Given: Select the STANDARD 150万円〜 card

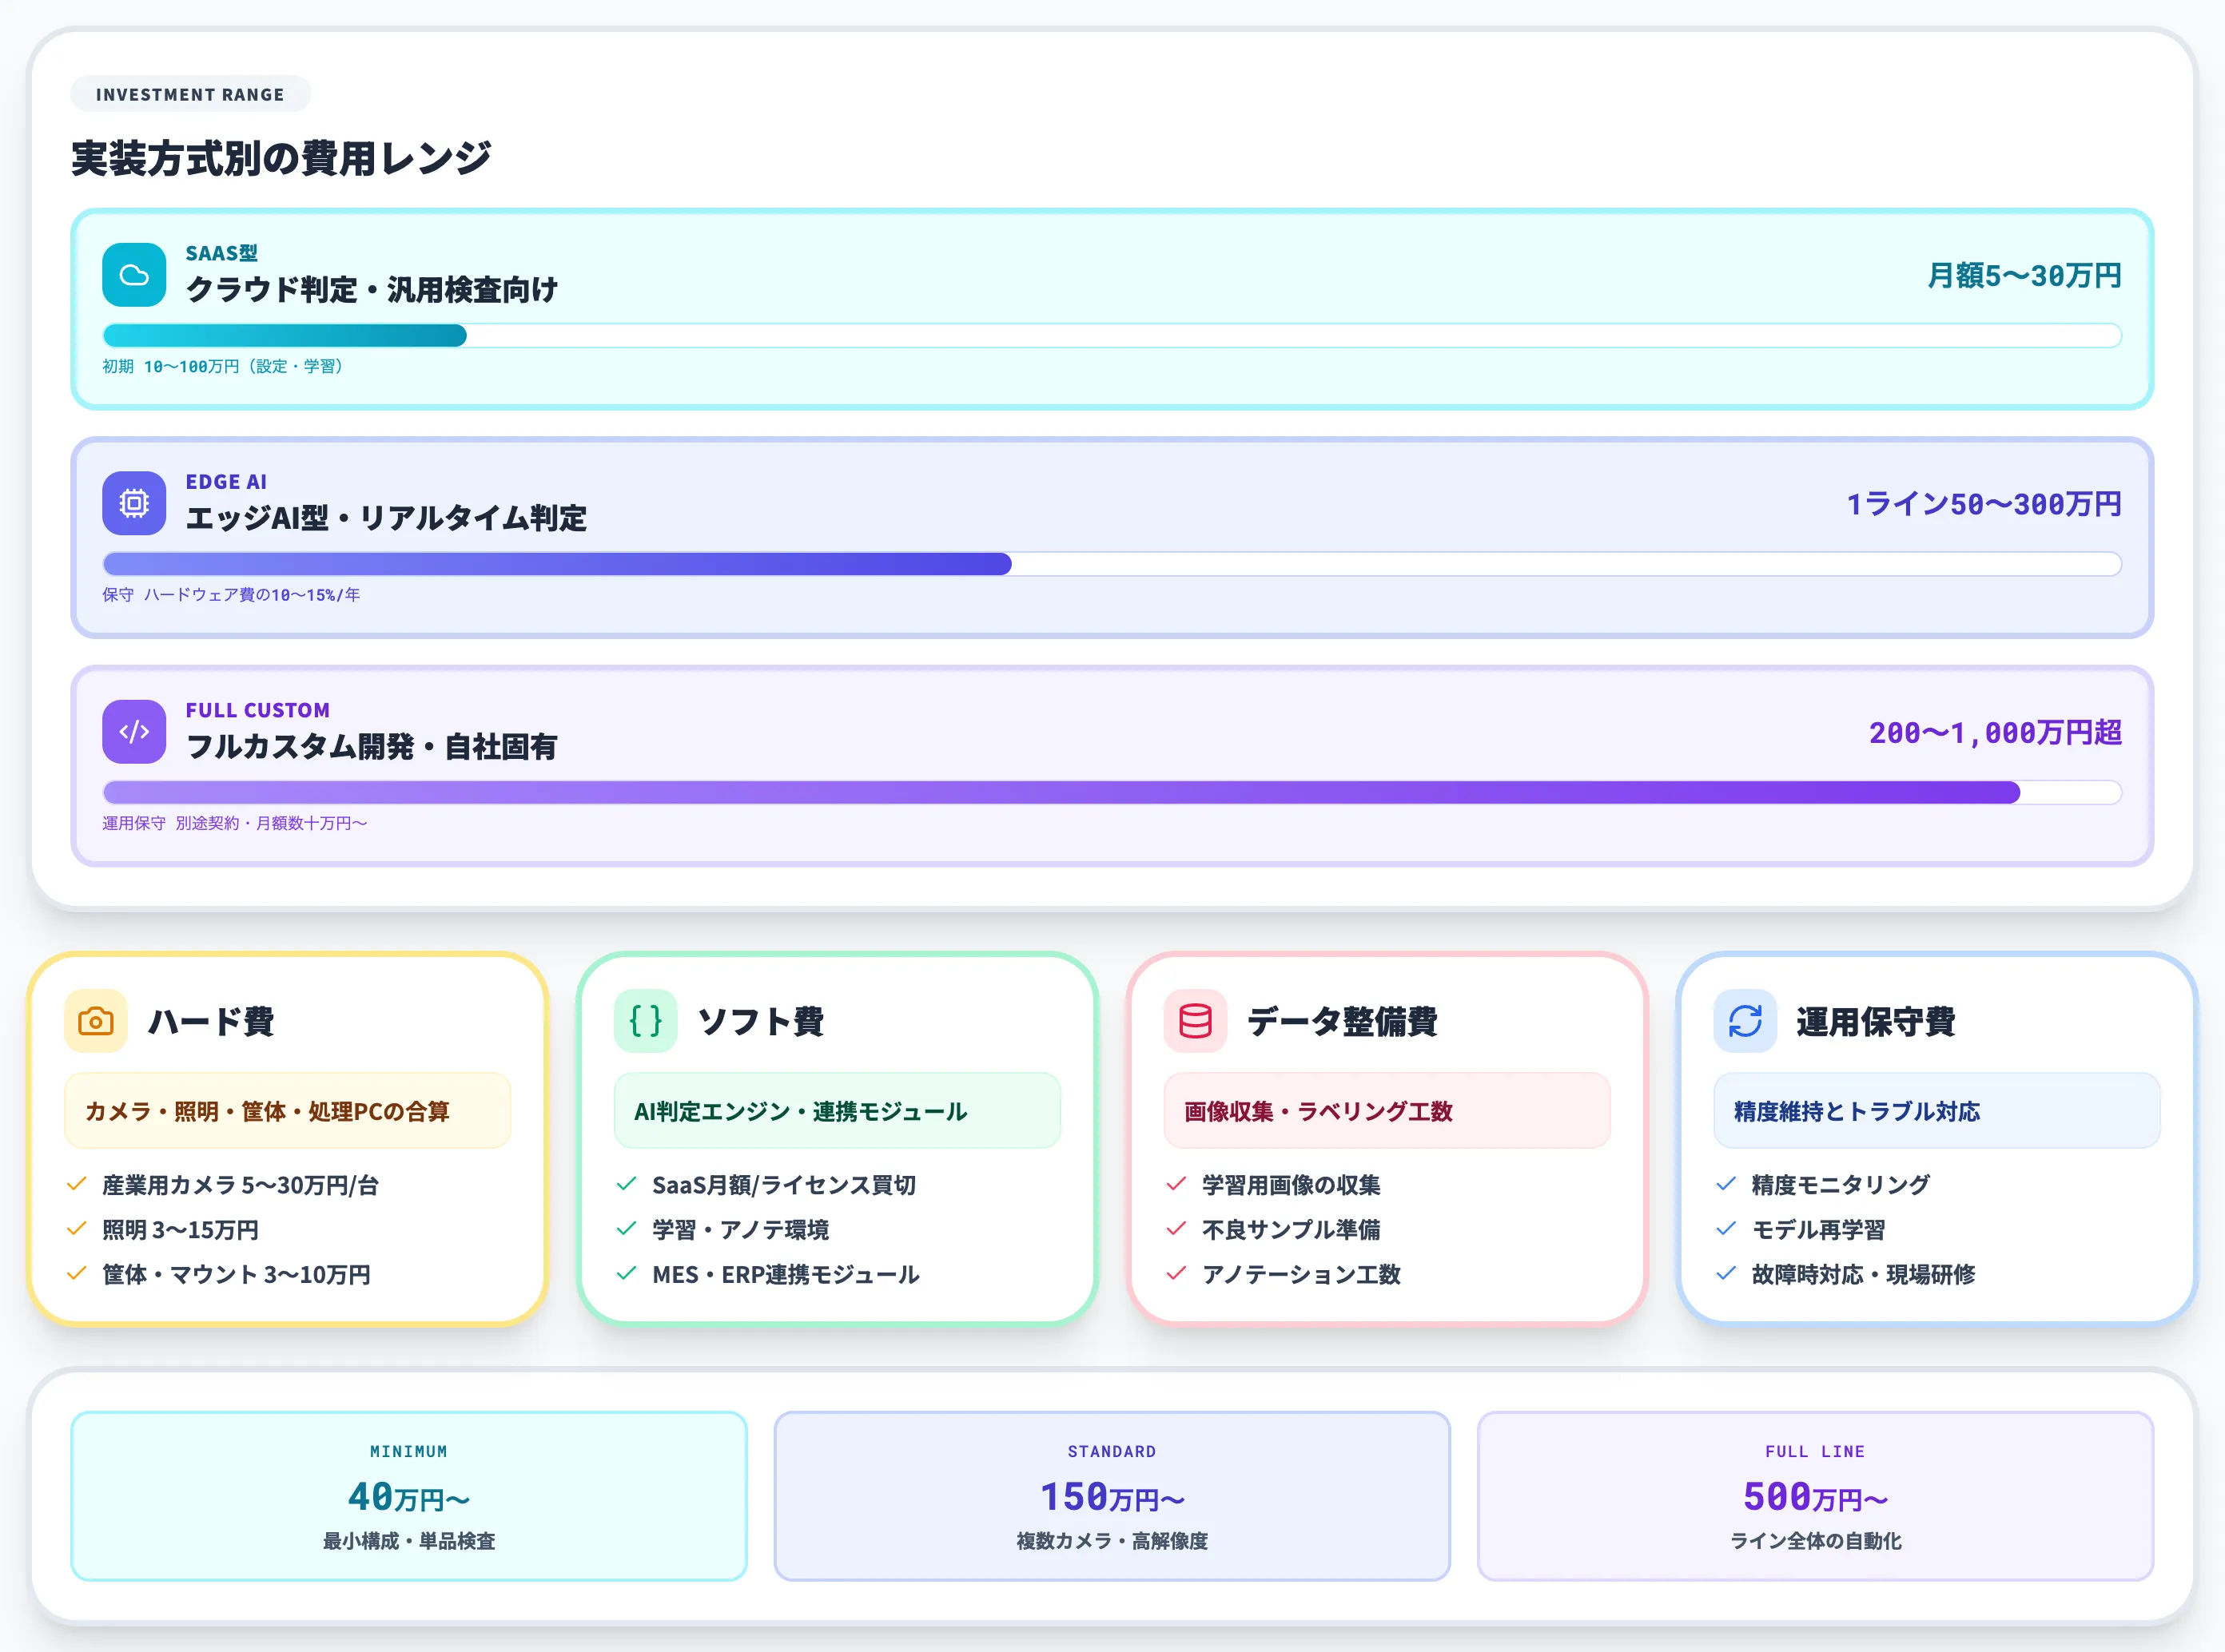Looking at the screenshot, I should 1112,1496.
